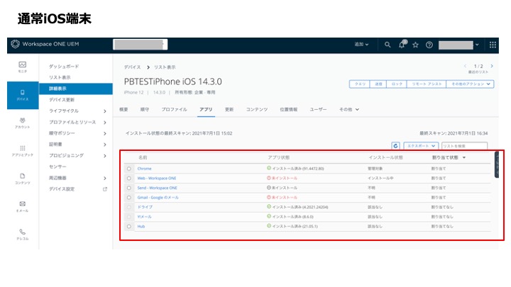Switch to the コンテンツ tab

pos(257,109)
